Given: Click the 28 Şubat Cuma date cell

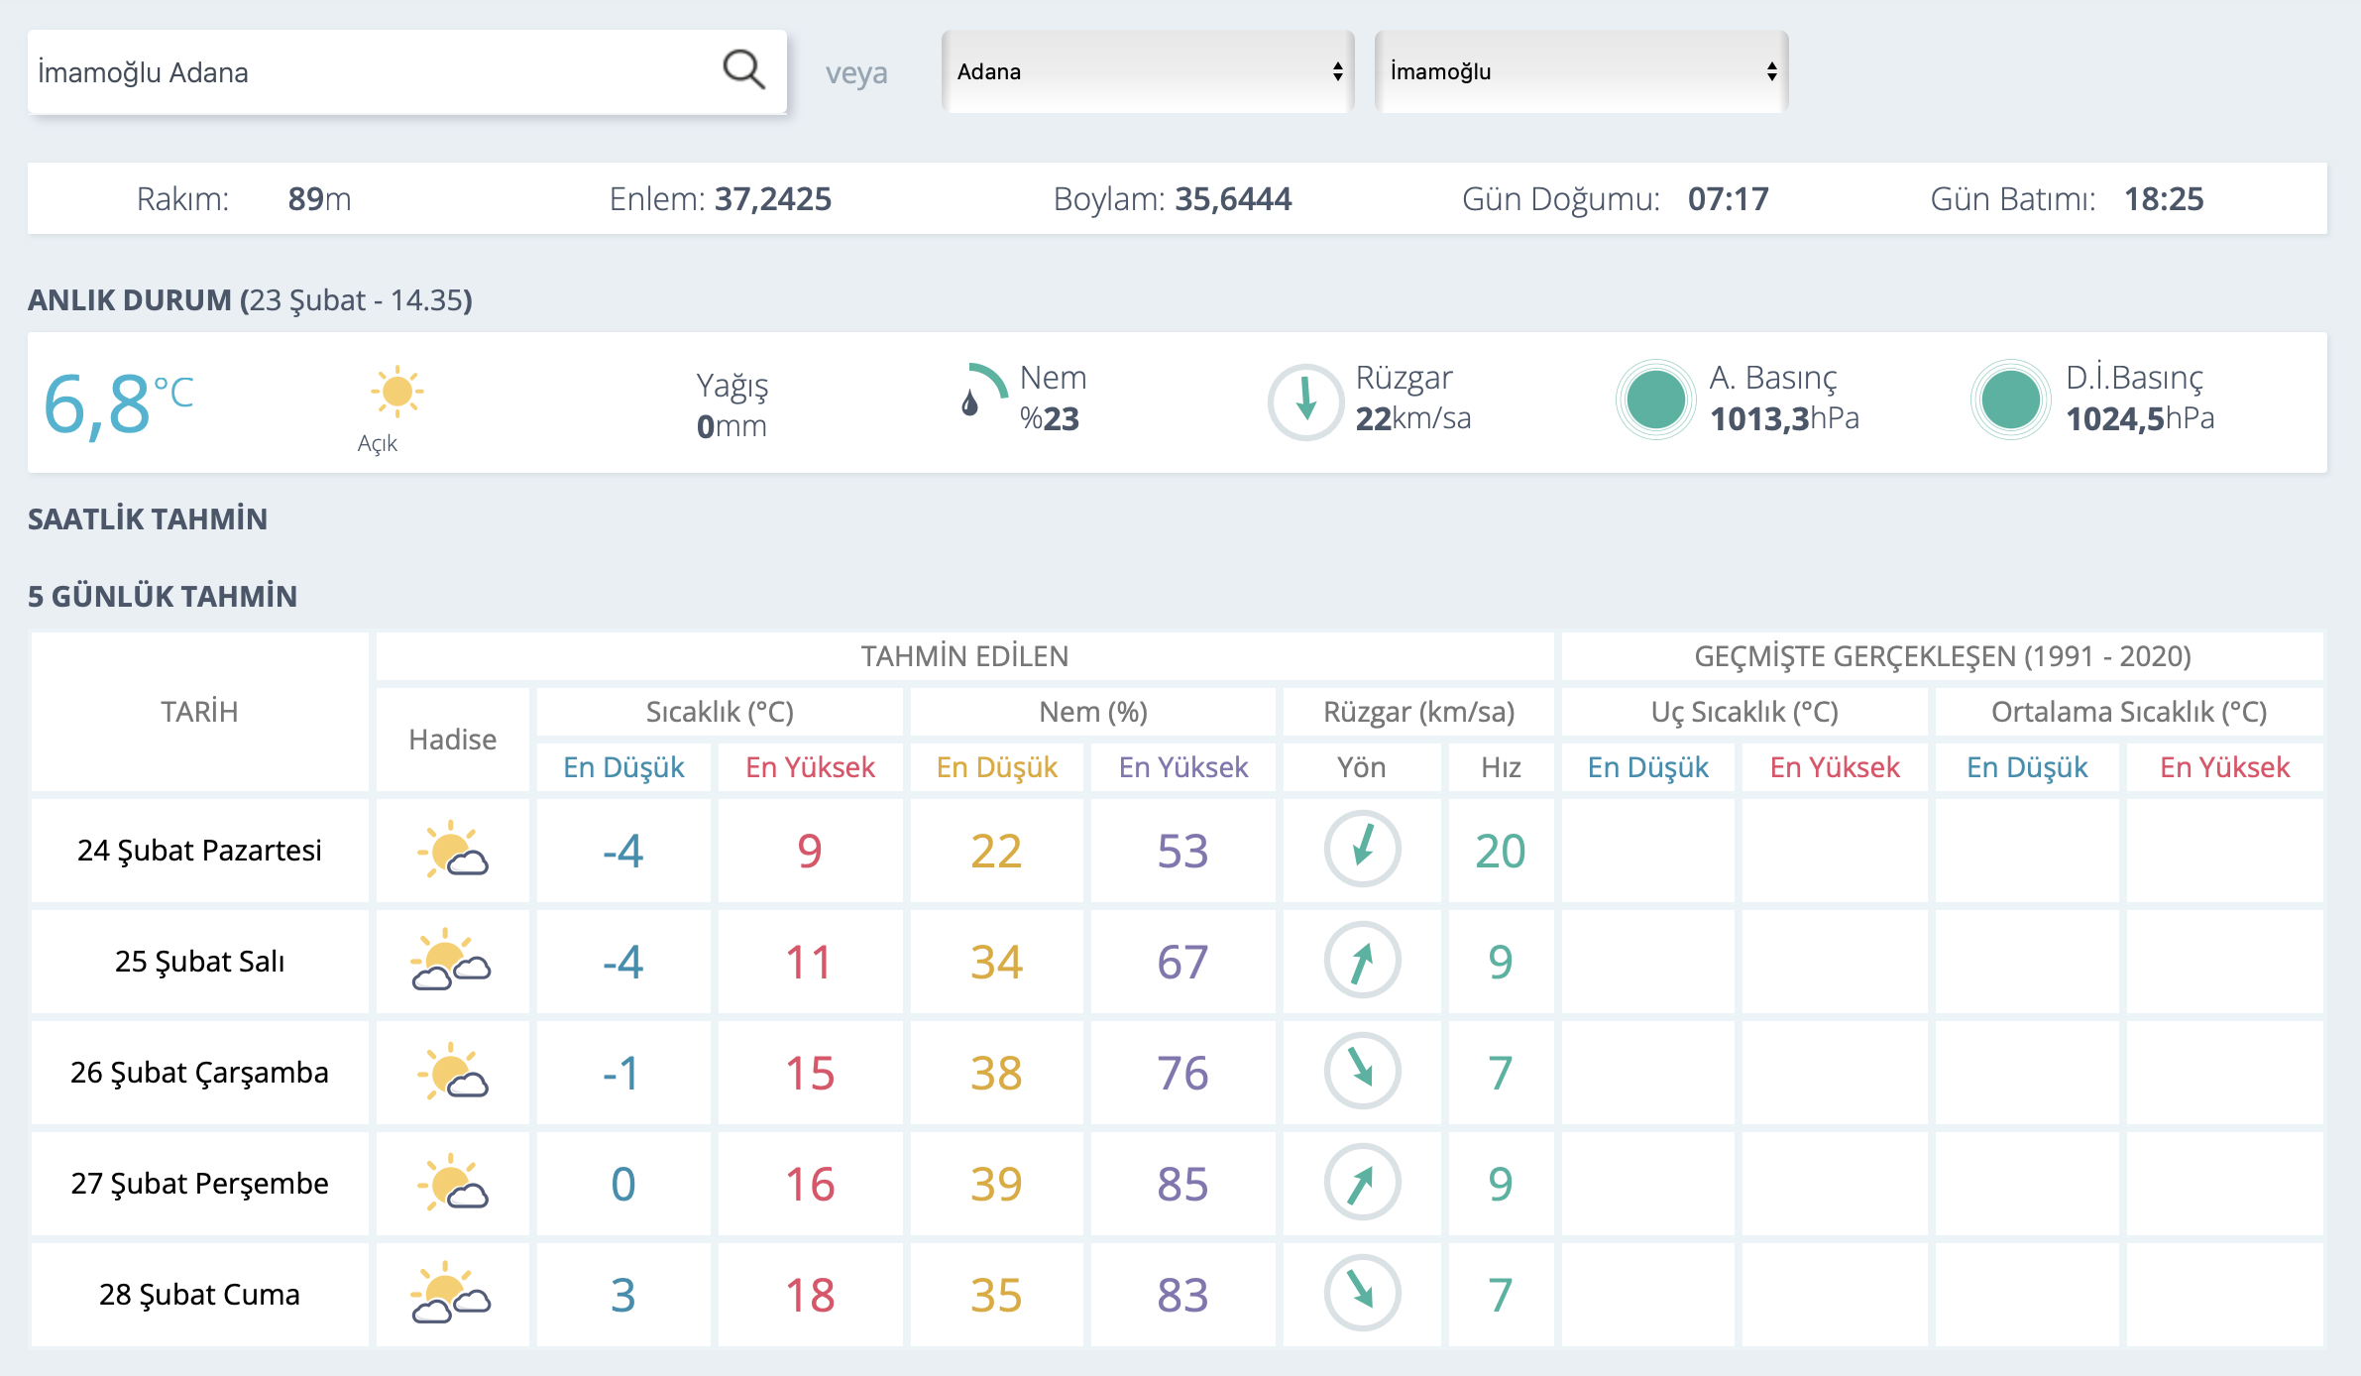Looking at the screenshot, I should pyautogui.click(x=199, y=1295).
